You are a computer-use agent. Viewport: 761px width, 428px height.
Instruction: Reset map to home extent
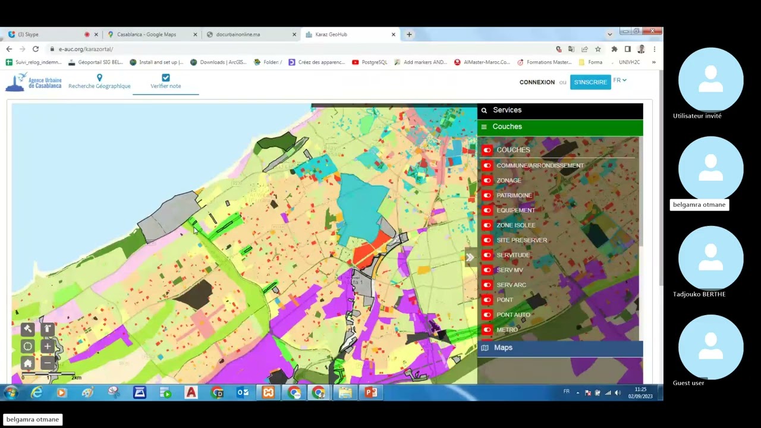(27, 363)
